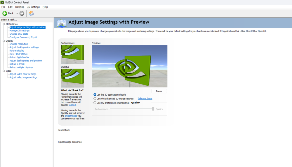This screenshot has width=292, height=167.
Task: Click the Quality example thumbnail
Action: coord(72,78)
